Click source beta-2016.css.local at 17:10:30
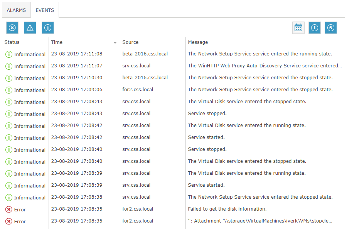The height and width of the screenshot is (231, 347). click(145, 78)
